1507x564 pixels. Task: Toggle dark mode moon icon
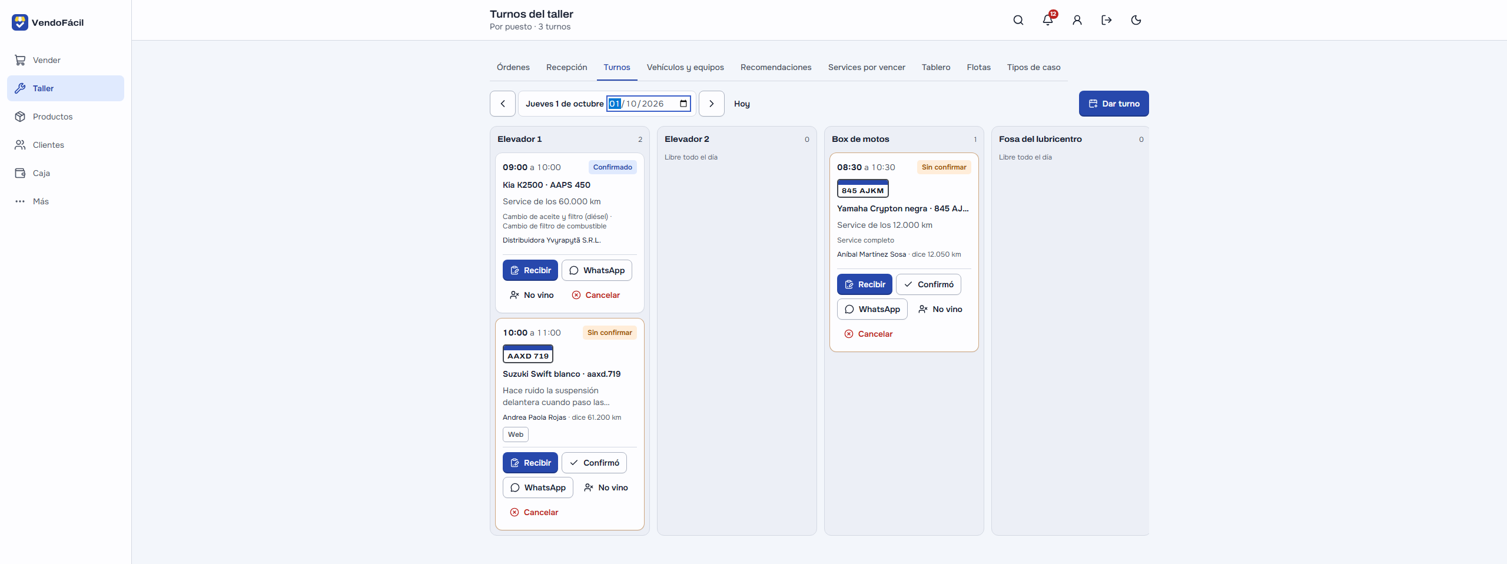pos(1136,20)
